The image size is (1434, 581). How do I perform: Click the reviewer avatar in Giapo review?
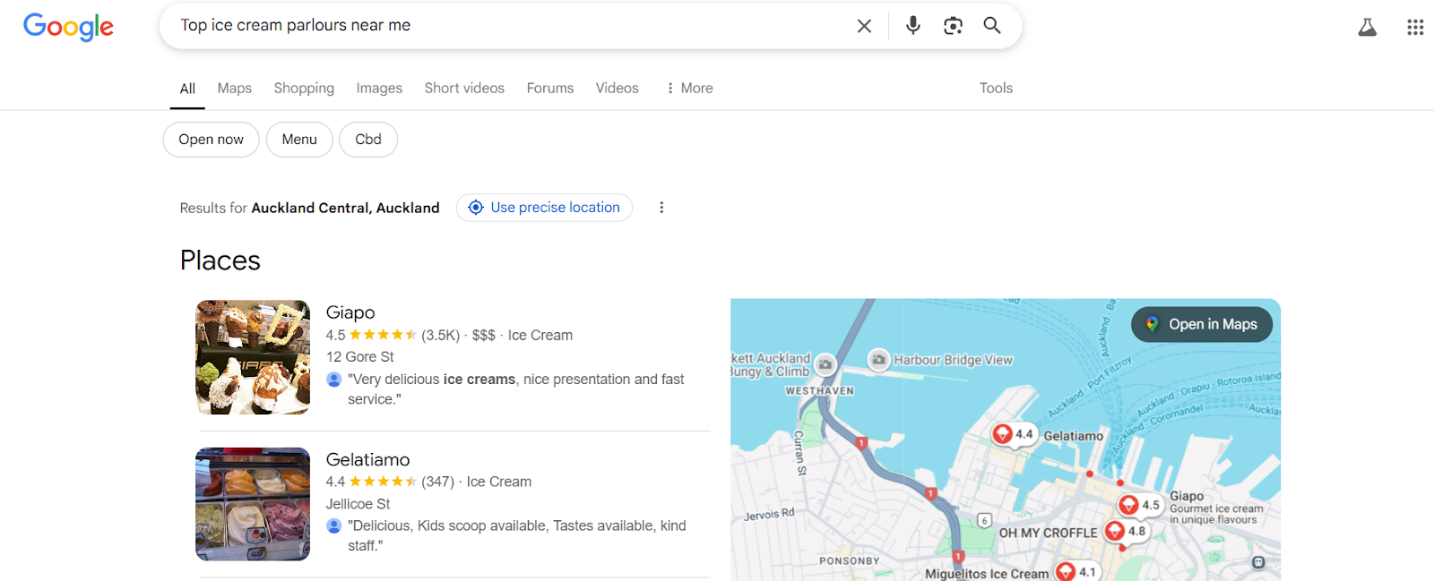click(334, 380)
